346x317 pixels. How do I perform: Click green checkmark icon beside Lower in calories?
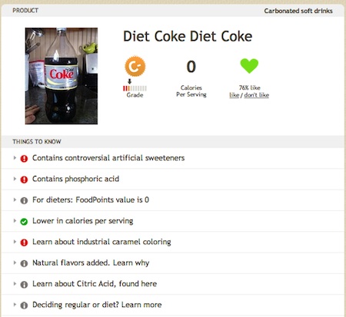pyautogui.click(x=24, y=221)
